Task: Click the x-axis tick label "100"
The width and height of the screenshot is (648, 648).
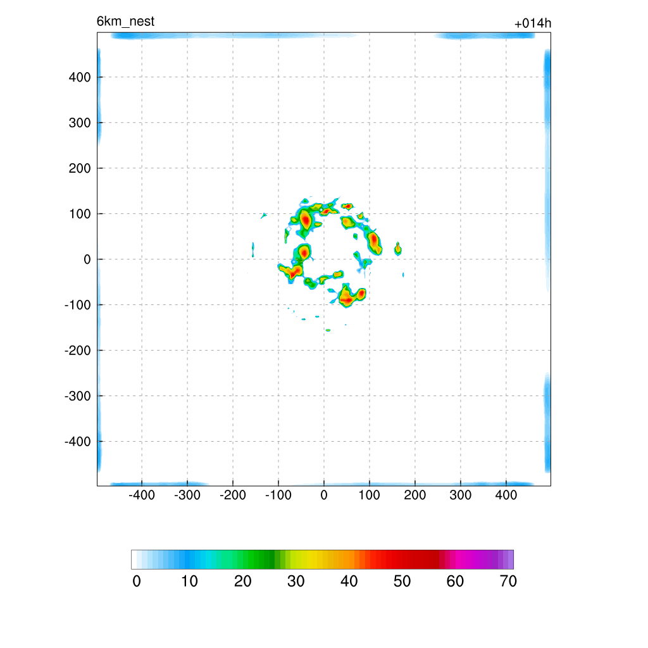Action: (369, 495)
